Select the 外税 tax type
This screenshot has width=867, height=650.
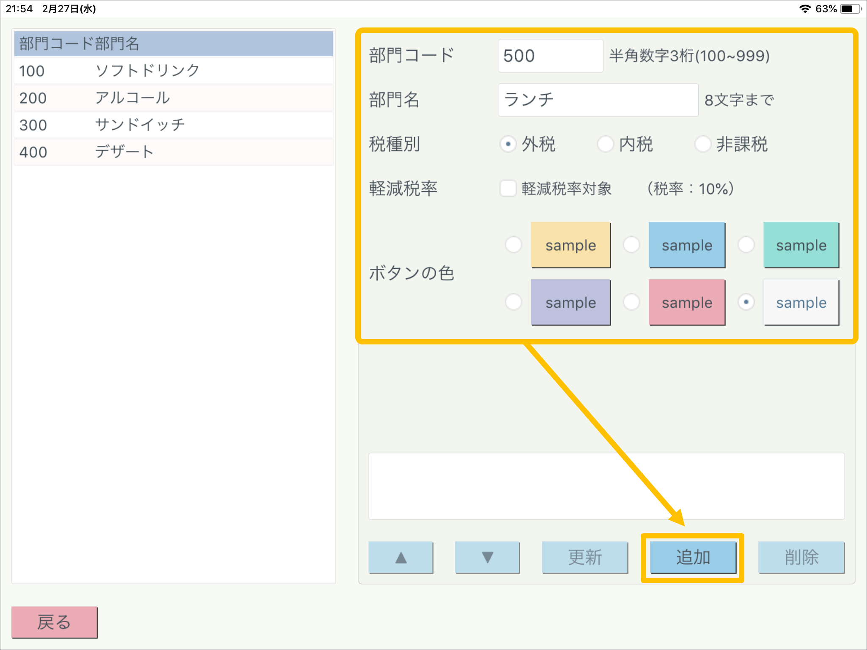point(508,144)
